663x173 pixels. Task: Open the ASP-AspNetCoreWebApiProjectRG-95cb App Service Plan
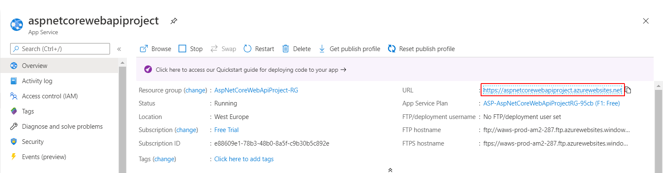point(552,103)
